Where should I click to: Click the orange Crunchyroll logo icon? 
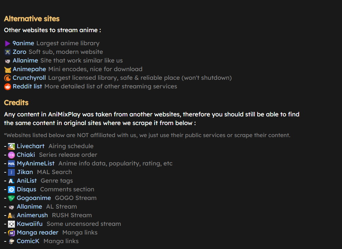pyautogui.click(x=7, y=78)
